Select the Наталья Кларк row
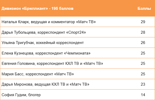The image size is (155, 100). click(77, 22)
